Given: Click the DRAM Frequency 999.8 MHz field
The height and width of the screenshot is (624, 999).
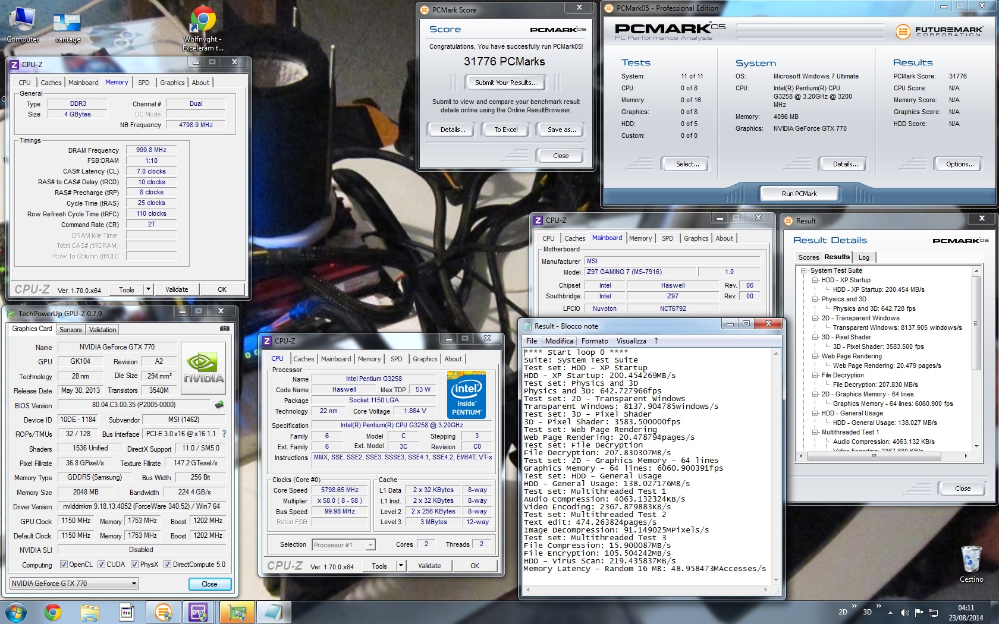Looking at the screenshot, I should click(151, 150).
